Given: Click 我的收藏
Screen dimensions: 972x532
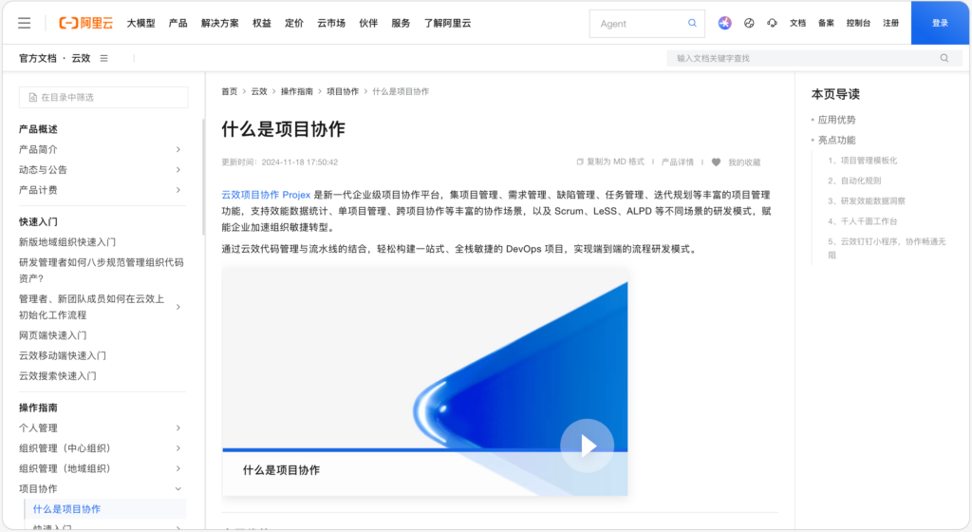Looking at the screenshot, I should pyautogui.click(x=744, y=162).
